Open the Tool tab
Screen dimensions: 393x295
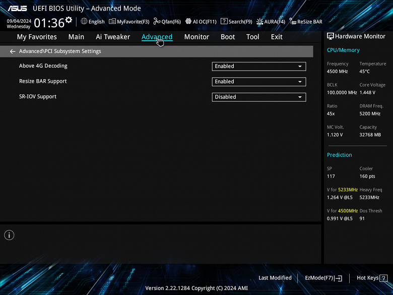[x=252, y=37]
